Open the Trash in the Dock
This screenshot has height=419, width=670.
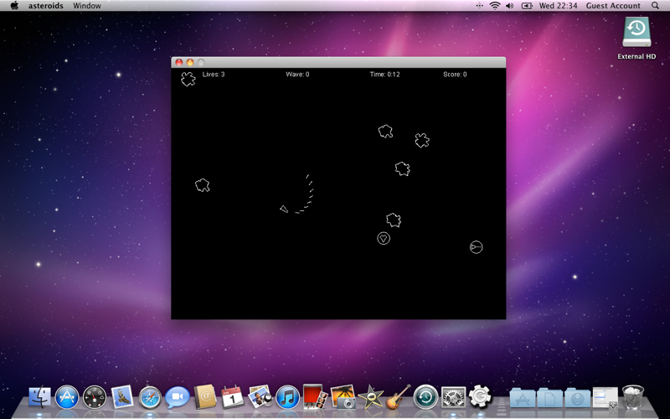[633, 396]
